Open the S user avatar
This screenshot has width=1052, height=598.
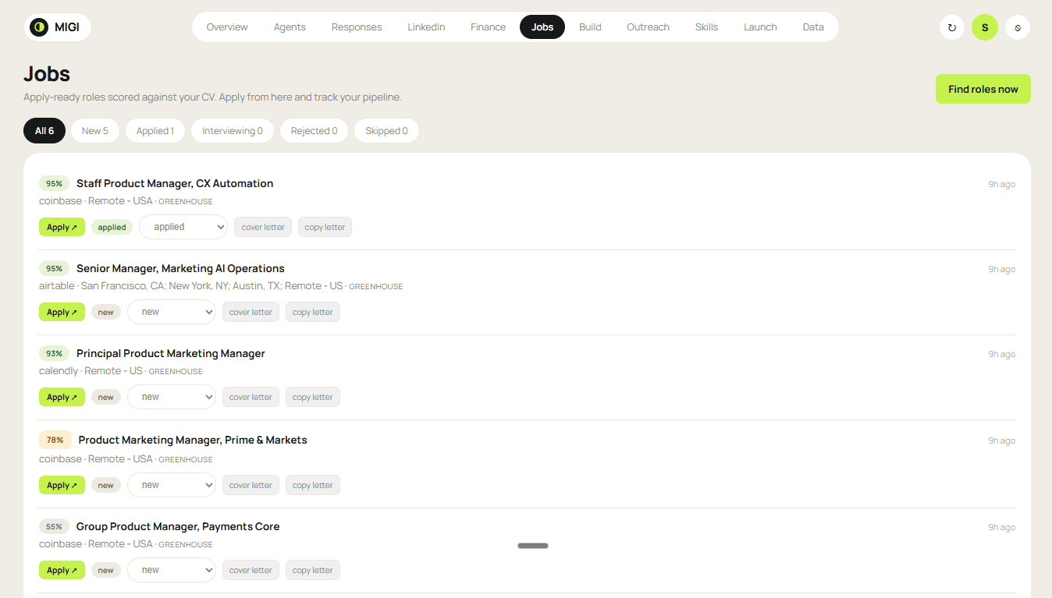(985, 27)
